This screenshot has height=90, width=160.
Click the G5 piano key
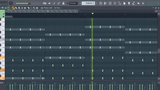tap(3, 22)
